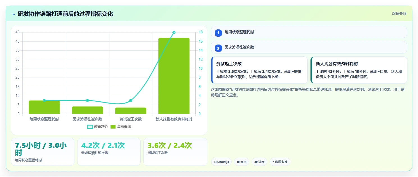
Task: Click the number 1 badge
Action: 218,33
